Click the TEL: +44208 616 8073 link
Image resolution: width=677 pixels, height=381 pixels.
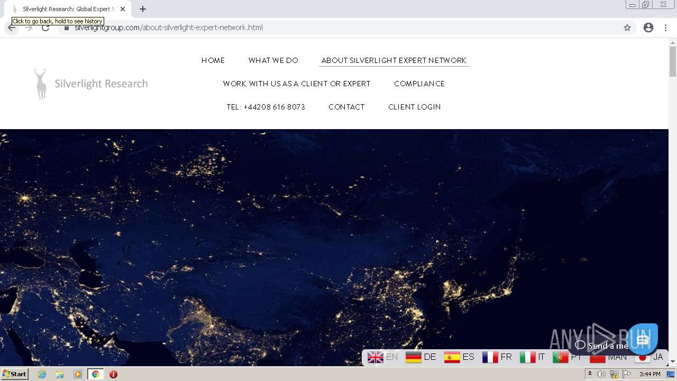[x=266, y=107]
